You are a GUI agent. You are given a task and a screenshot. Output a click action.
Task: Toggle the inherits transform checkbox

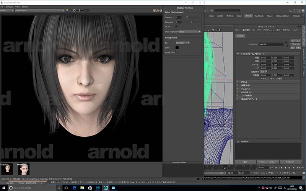click(261, 79)
